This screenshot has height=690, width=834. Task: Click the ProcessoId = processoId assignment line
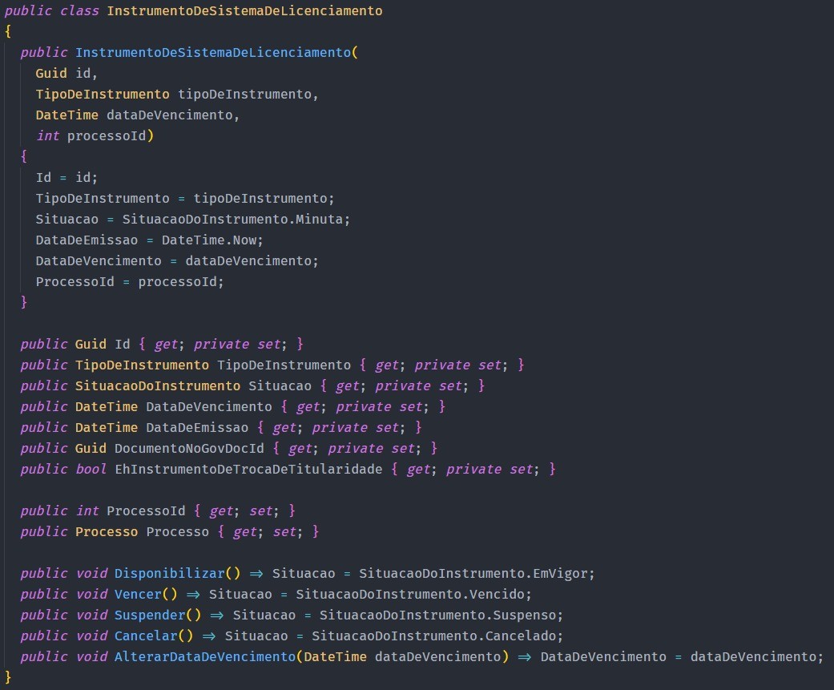pyautogui.click(x=130, y=282)
